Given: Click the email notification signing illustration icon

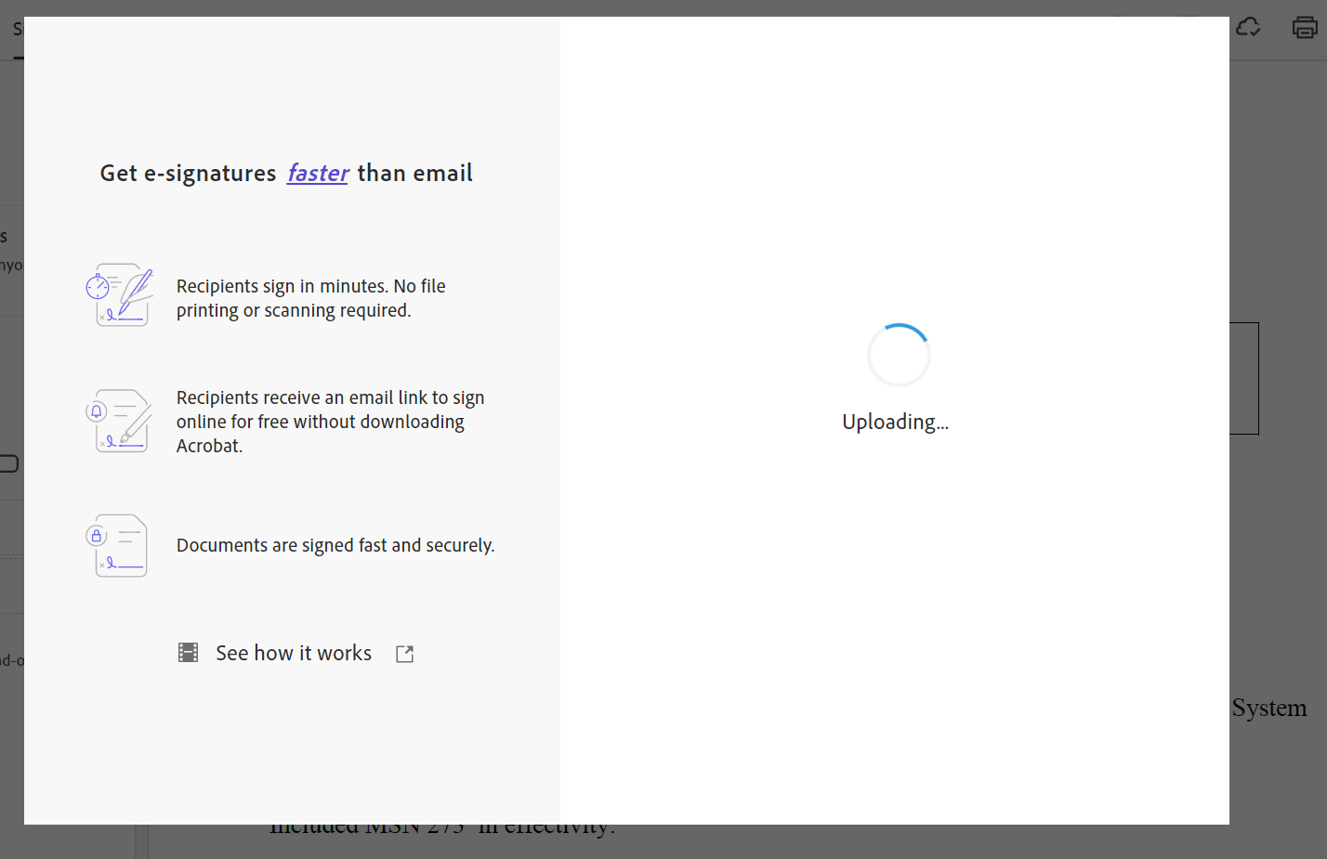Looking at the screenshot, I should [119, 421].
